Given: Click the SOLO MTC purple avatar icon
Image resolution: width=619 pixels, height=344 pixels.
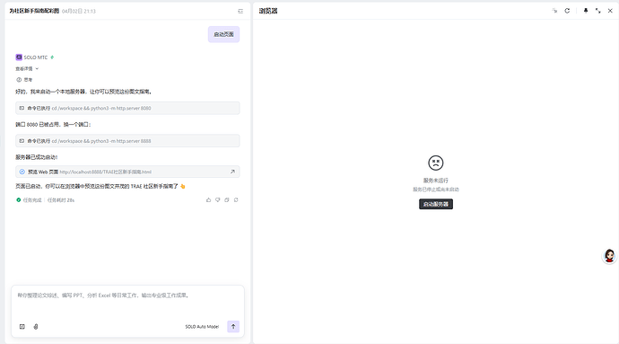Looking at the screenshot, I should point(19,57).
